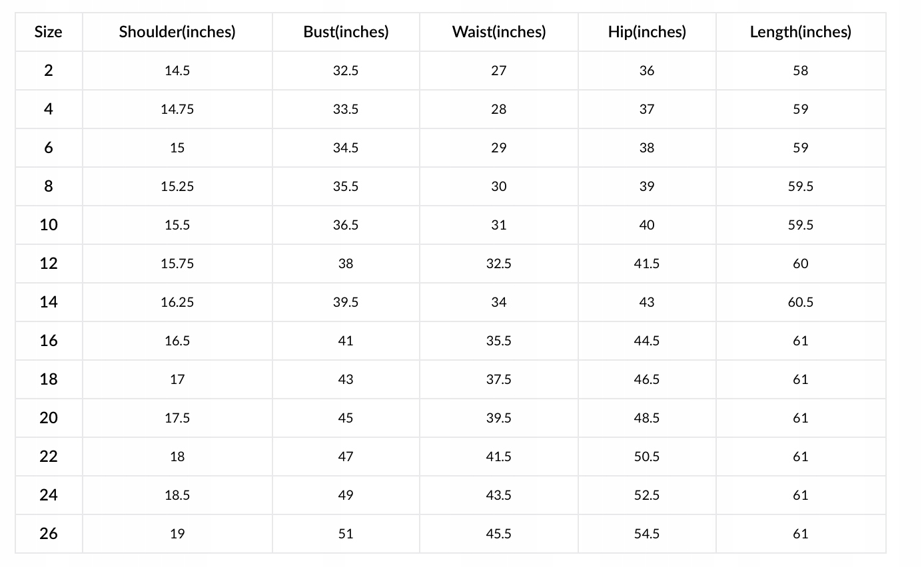The height and width of the screenshot is (567, 922).
Task: Select the 44.5 hip measurement cell
Action: [647, 341]
